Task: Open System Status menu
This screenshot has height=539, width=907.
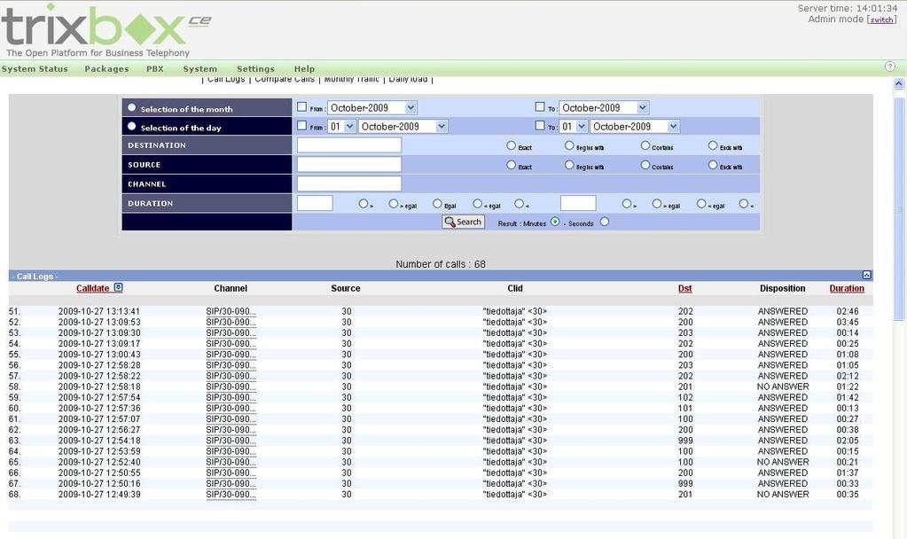Action: coord(35,69)
